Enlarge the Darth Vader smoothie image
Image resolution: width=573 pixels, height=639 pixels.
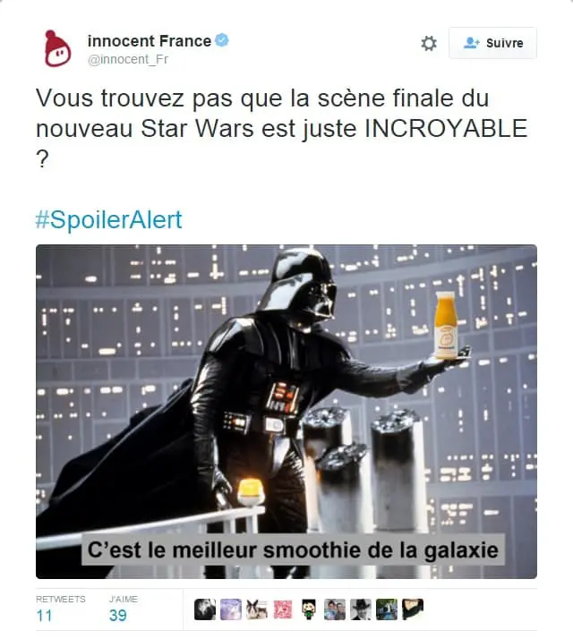pyautogui.click(x=286, y=412)
